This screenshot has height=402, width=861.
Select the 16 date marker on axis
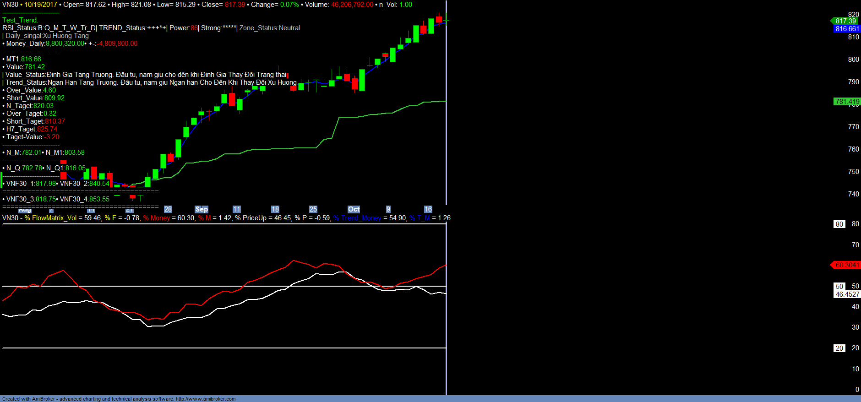(428, 209)
